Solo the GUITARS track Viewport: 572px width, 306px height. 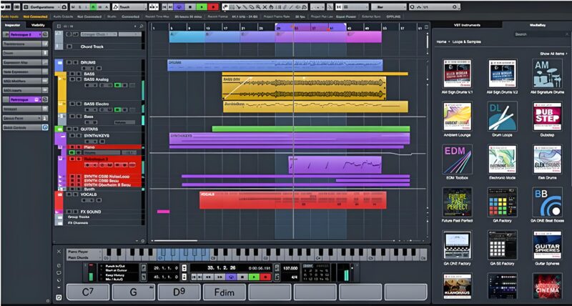tap(76, 129)
